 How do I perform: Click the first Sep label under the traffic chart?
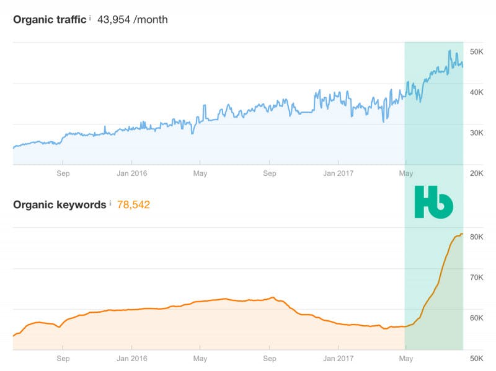63,173
